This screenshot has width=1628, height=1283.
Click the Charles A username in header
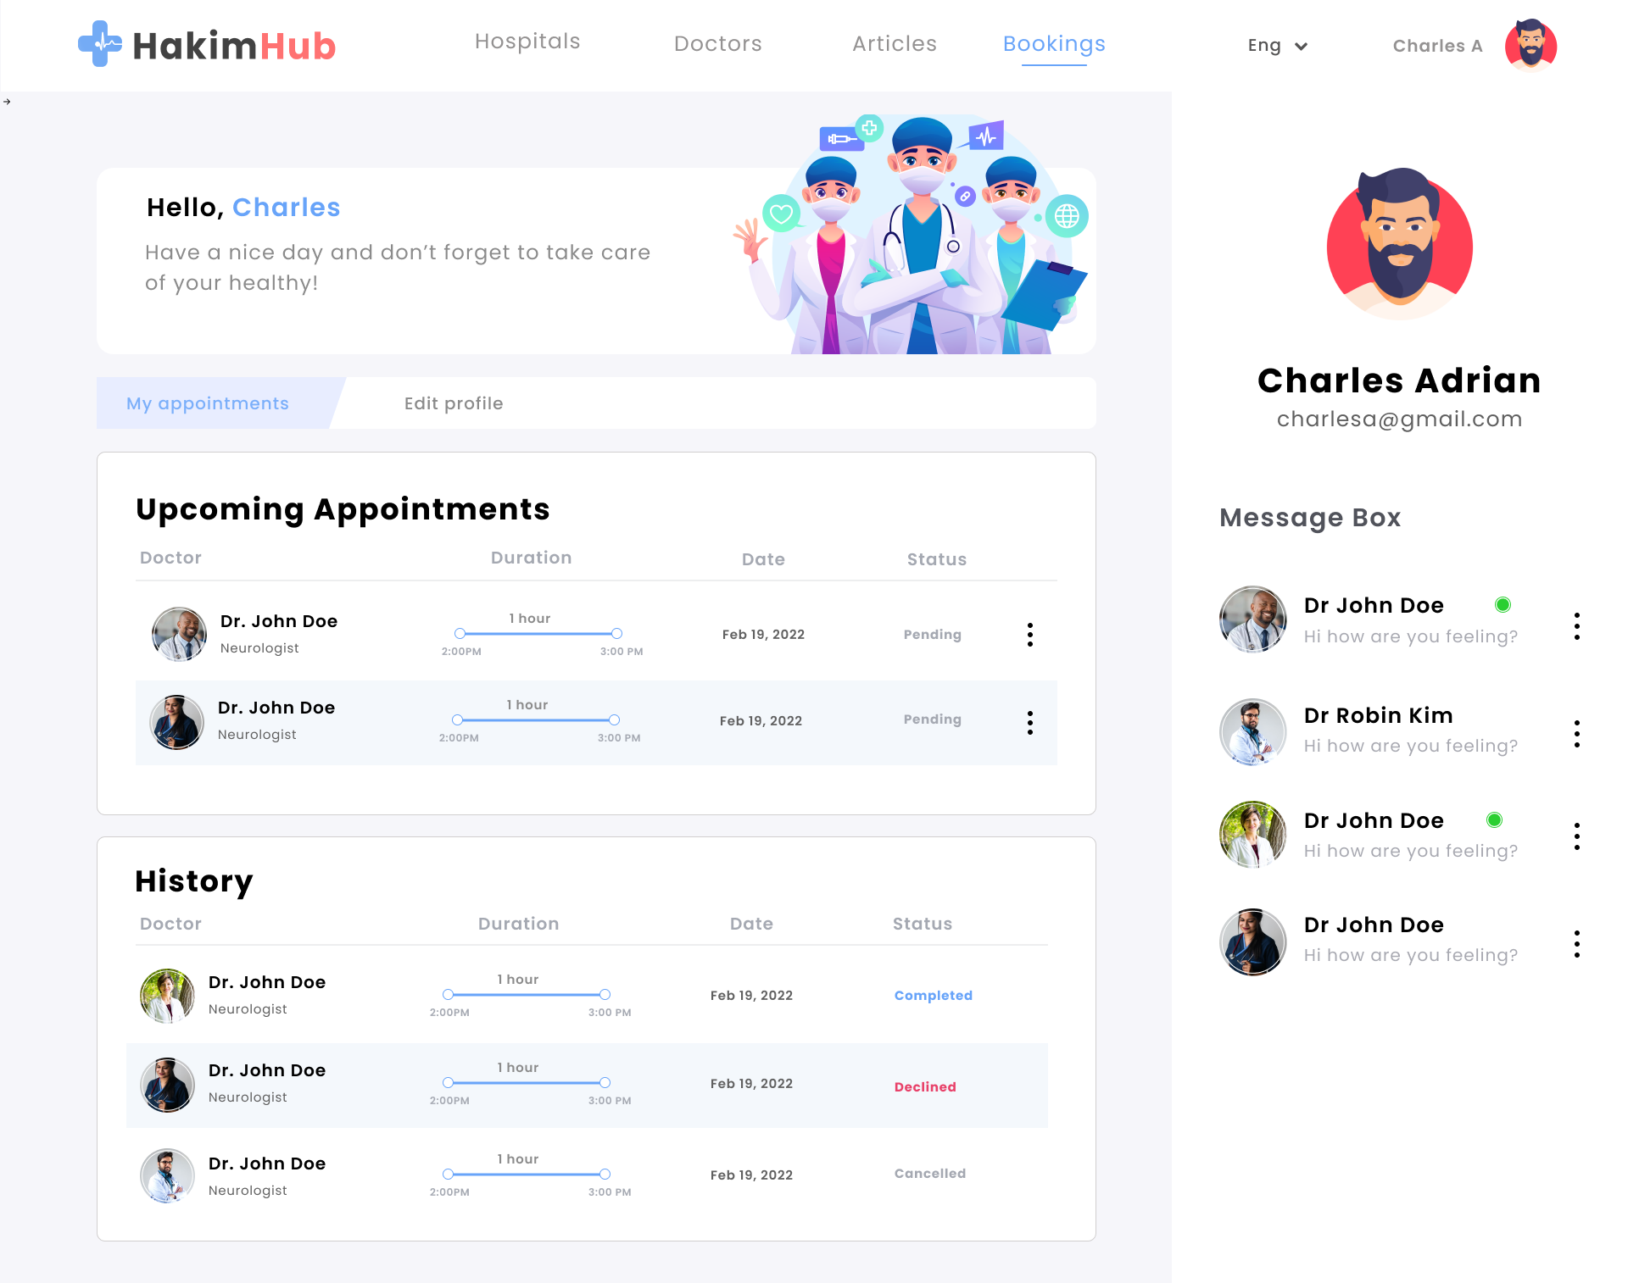pyautogui.click(x=1437, y=46)
